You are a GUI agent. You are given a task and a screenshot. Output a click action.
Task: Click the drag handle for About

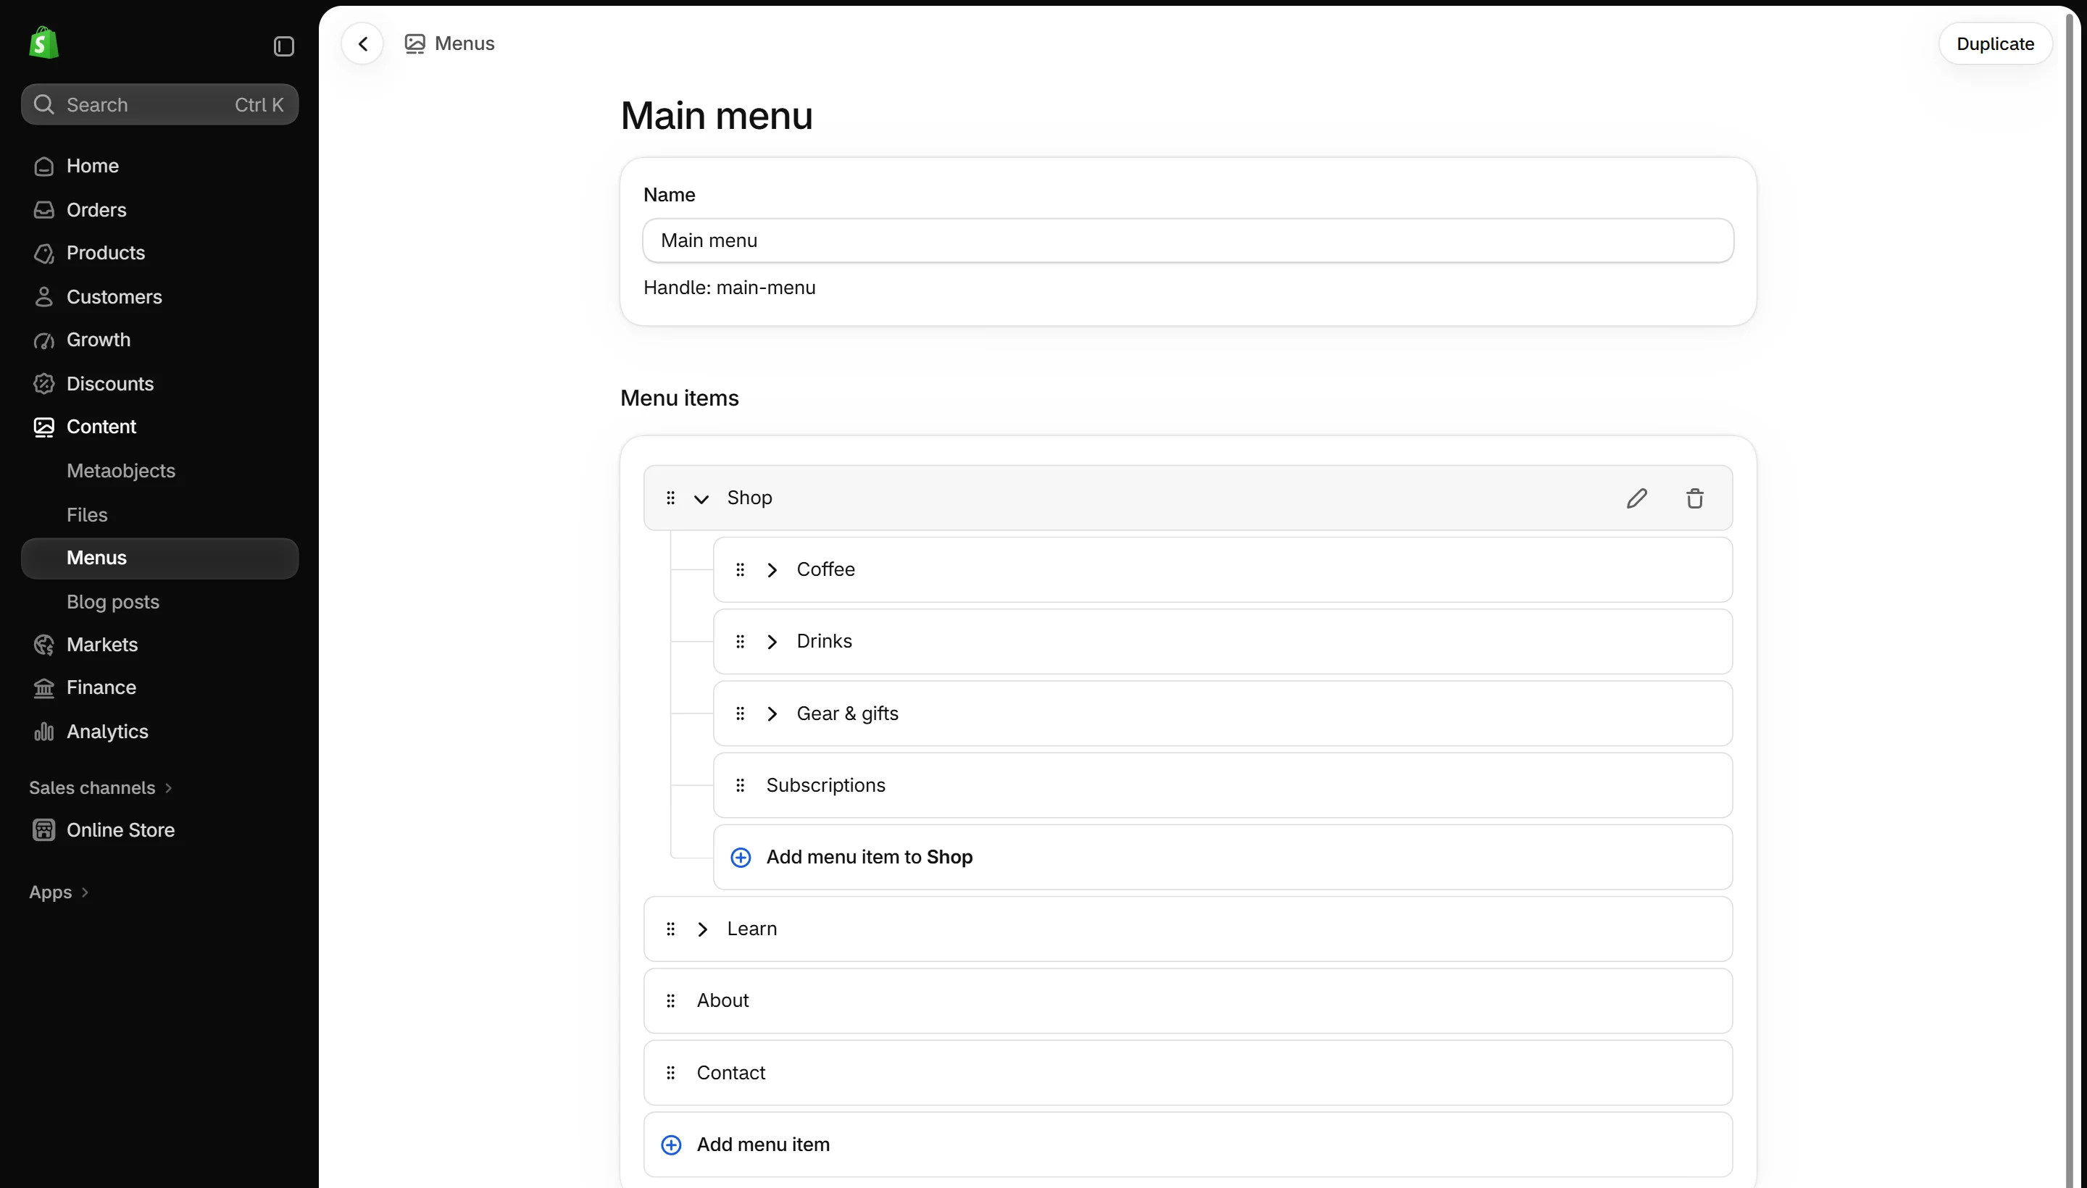[x=670, y=1000]
